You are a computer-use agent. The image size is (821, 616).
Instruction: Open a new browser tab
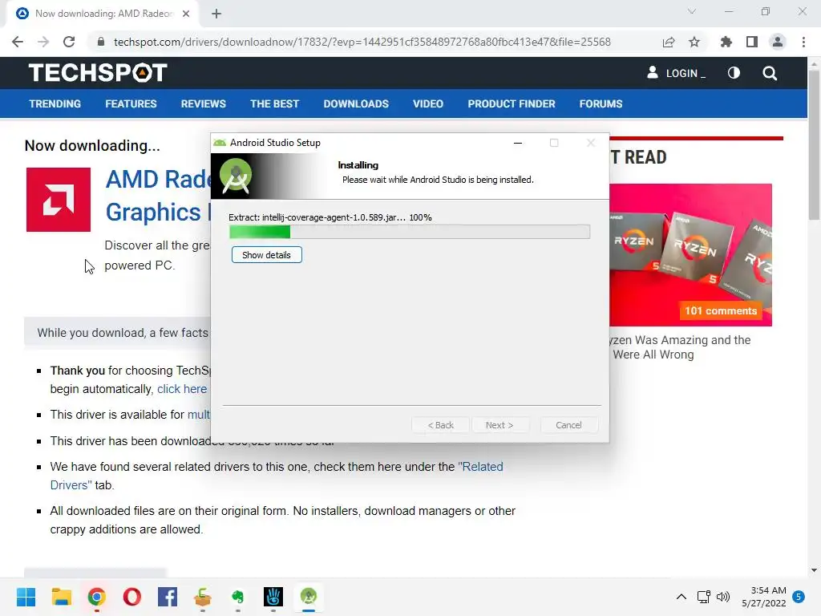(216, 14)
